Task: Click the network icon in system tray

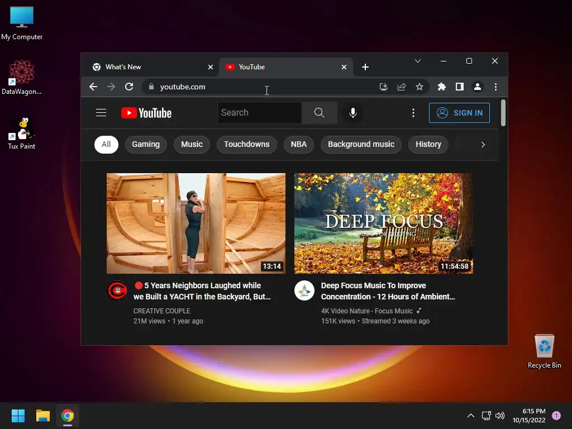Action: click(487, 416)
